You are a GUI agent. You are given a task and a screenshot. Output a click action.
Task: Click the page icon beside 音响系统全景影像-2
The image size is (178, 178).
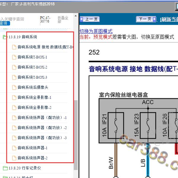(x=14, y=108)
